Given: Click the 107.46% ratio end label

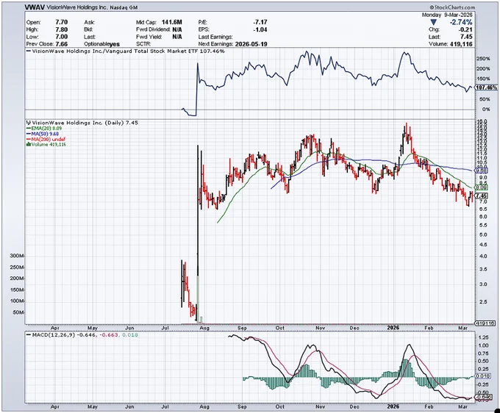Looking at the screenshot, I should pyautogui.click(x=486, y=87).
